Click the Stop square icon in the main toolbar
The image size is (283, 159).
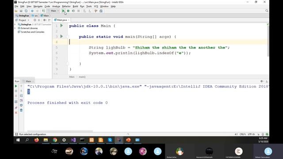pyautogui.click(x=79, y=11)
